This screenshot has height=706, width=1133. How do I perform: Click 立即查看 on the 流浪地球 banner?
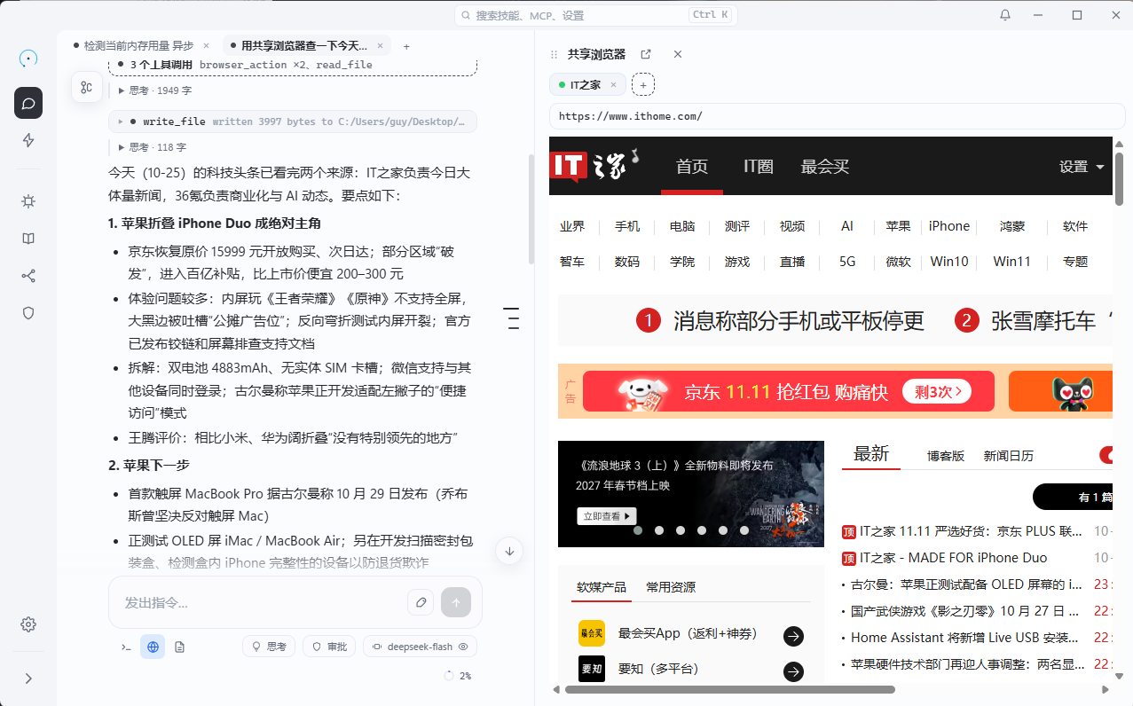(x=607, y=515)
